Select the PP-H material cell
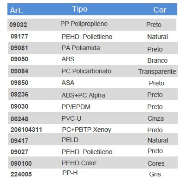This screenshot has width=181, height=182. [x=70, y=173]
